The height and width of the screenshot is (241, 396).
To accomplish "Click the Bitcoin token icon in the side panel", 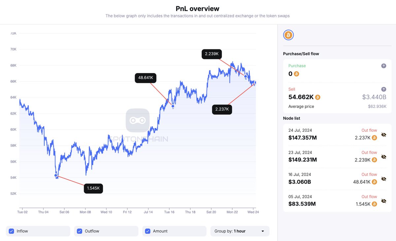I will pos(288,35).
